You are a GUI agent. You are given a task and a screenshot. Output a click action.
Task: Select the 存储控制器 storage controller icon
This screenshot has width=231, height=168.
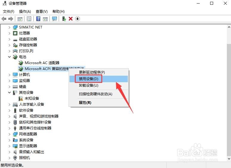(x=15, y=45)
